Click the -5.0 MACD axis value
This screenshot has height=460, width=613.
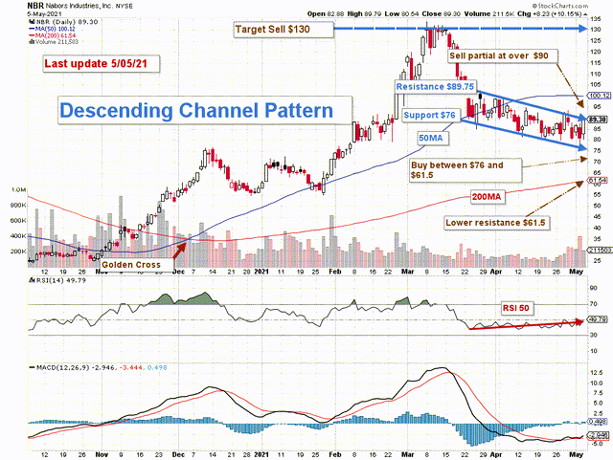pos(597,444)
